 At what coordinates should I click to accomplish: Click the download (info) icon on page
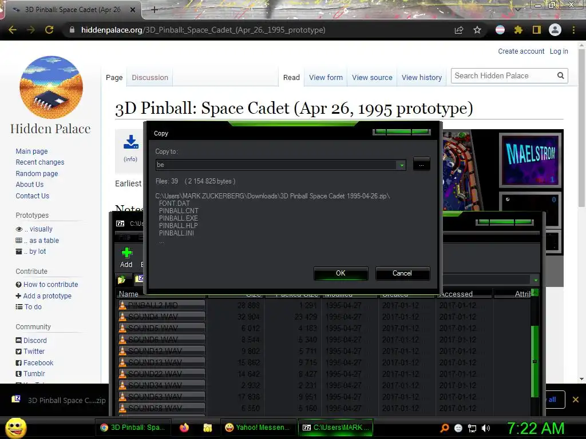point(131,142)
